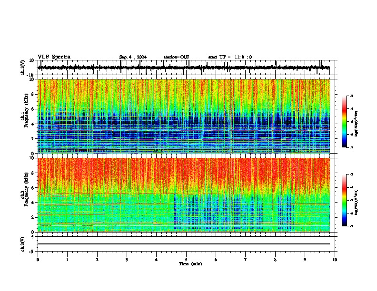Click the "-7" value on ch.2 colorbar
The height and width of the screenshot is (291, 377).
[x=351, y=226]
